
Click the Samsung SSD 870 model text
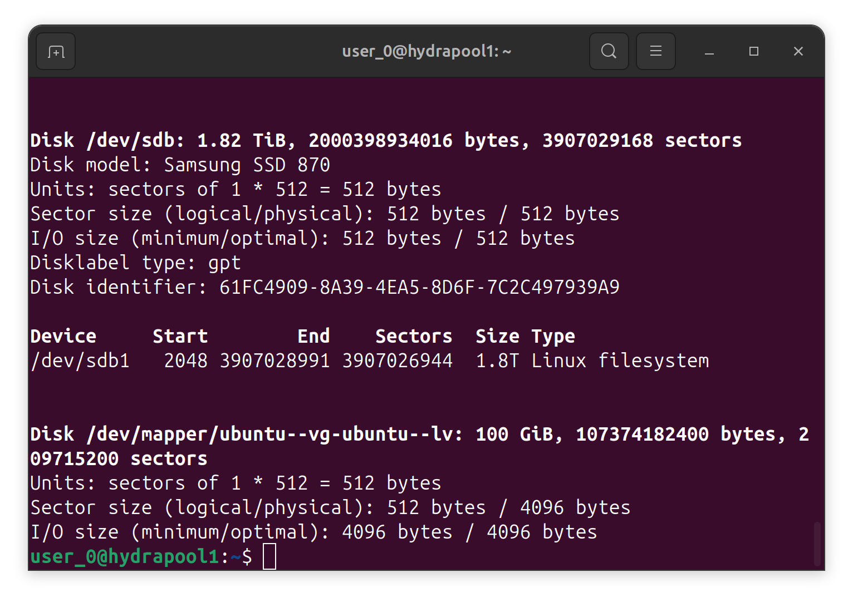click(x=247, y=165)
